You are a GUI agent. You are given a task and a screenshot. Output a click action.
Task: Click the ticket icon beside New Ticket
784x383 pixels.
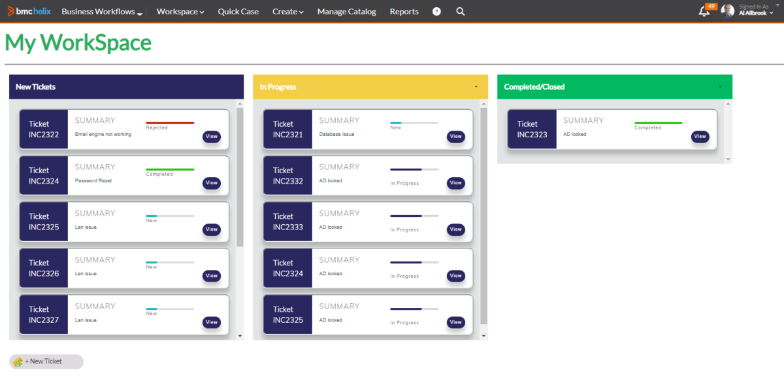[18, 361]
